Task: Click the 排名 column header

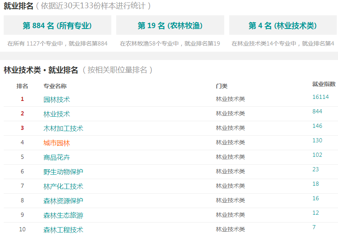Action: pyautogui.click(x=22, y=86)
